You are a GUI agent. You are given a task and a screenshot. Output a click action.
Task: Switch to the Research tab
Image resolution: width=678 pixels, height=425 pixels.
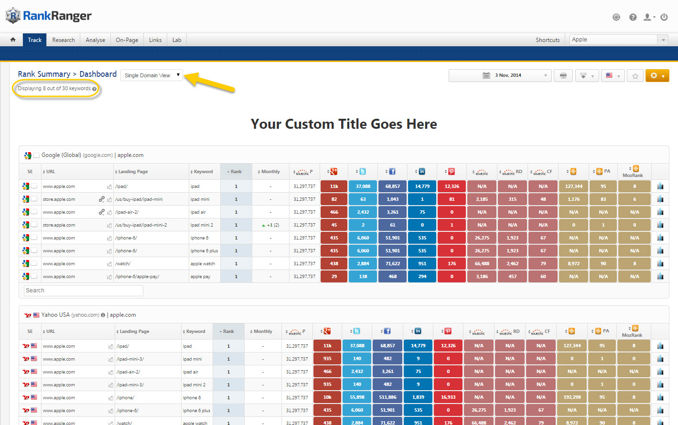[64, 40]
